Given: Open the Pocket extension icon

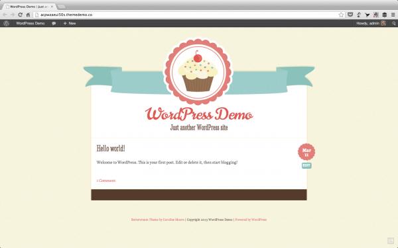Looking at the screenshot, I should coord(350,15).
